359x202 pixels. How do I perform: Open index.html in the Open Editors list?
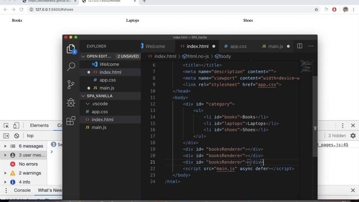pos(111,72)
